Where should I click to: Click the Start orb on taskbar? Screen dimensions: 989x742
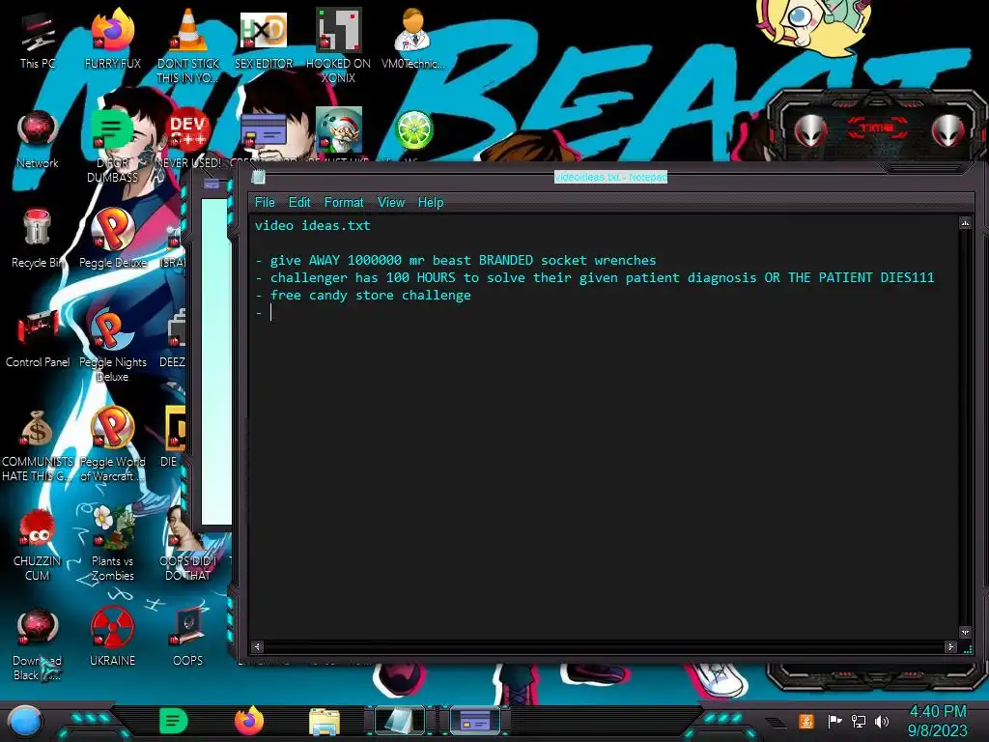coord(24,721)
